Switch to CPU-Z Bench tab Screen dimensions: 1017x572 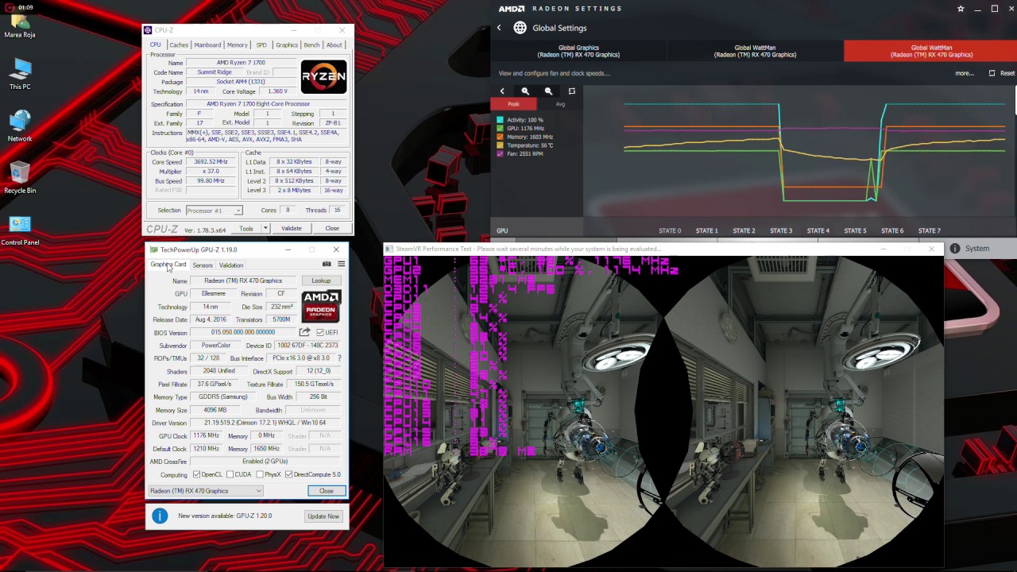(x=311, y=45)
